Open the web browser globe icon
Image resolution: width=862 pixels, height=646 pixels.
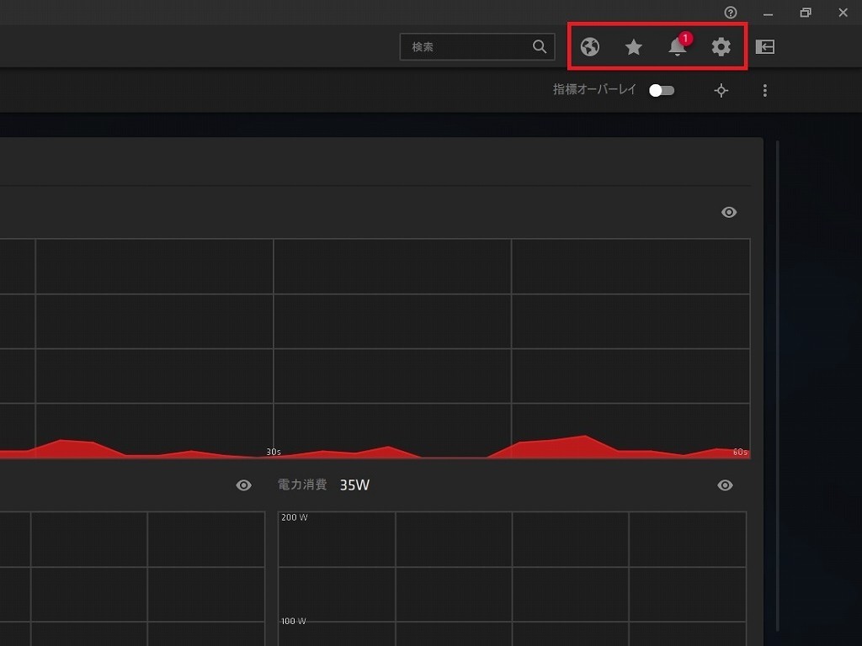[590, 47]
